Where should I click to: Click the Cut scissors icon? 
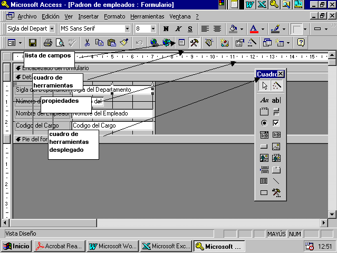[87, 43]
